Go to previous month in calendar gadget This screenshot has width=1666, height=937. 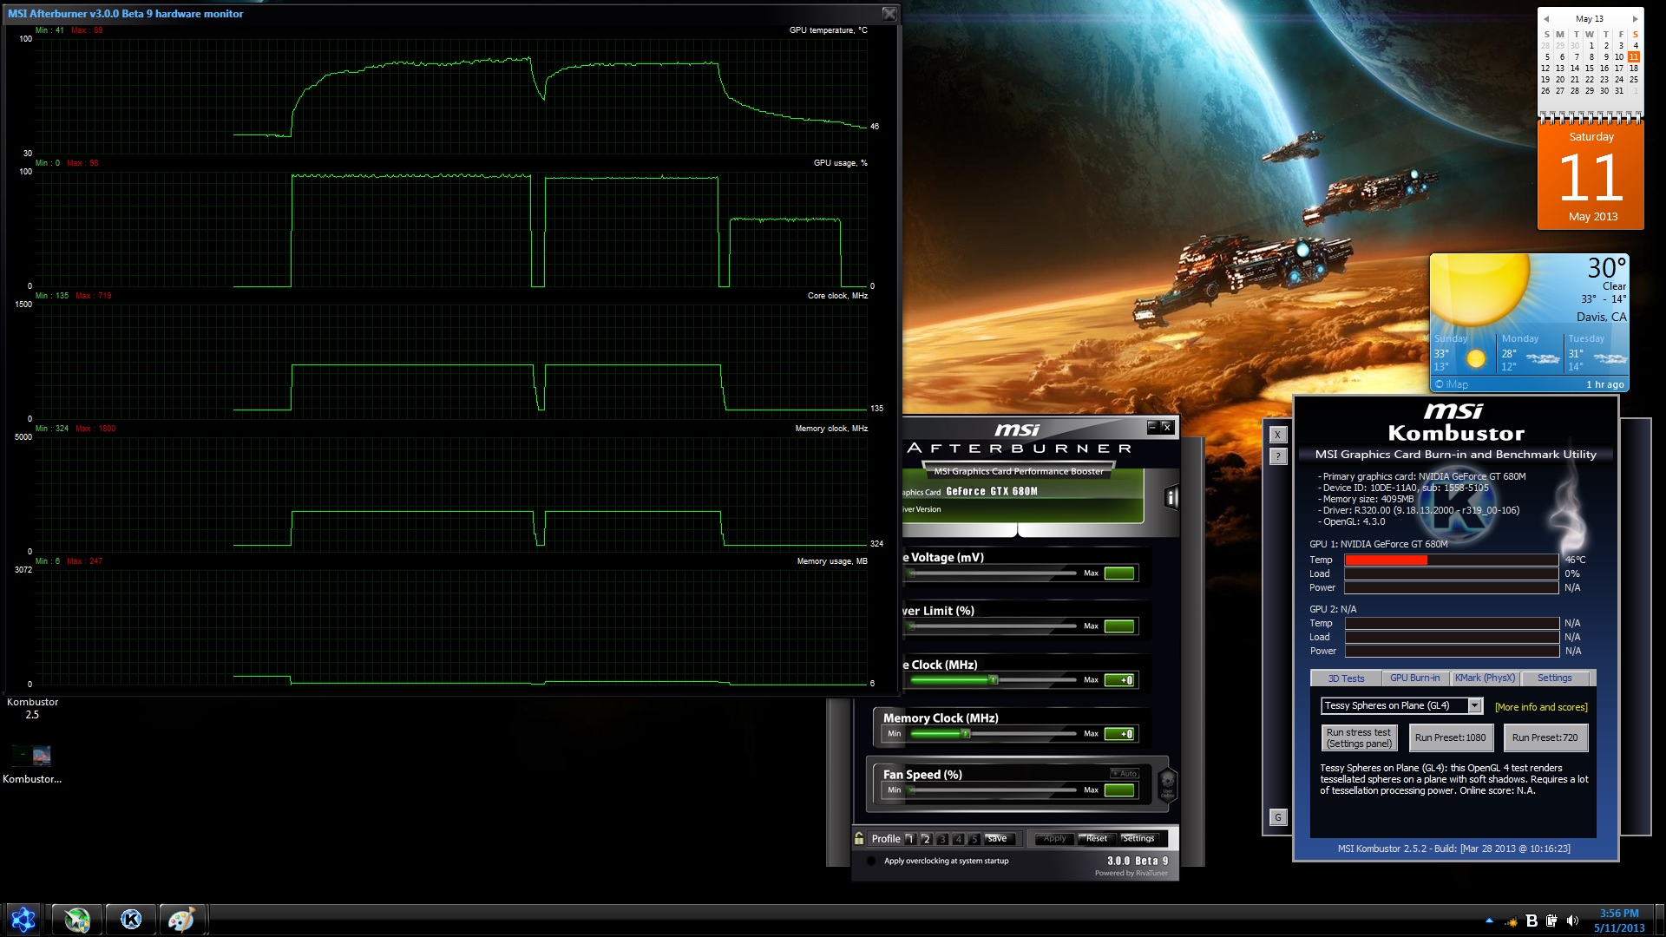pos(1545,18)
